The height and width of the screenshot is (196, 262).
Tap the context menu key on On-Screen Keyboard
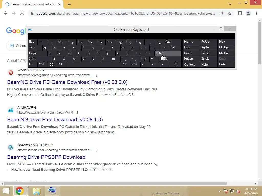tap(176, 65)
